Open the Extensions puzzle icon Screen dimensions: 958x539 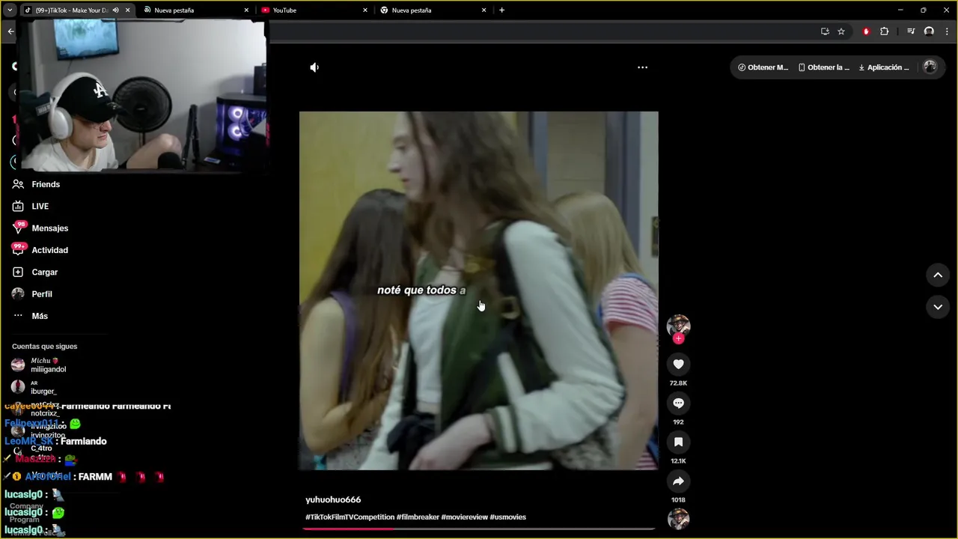click(885, 31)
